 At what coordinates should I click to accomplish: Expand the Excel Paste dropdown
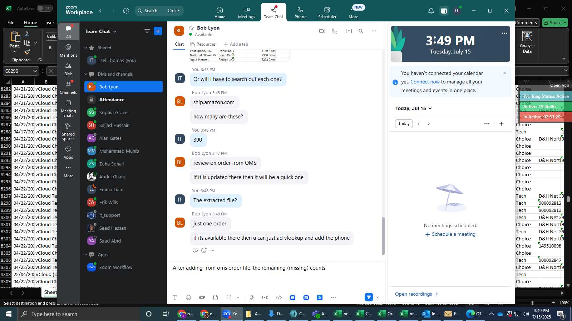[x=15, y=52]
